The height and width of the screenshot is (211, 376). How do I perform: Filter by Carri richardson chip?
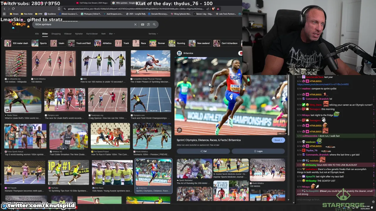226,43
